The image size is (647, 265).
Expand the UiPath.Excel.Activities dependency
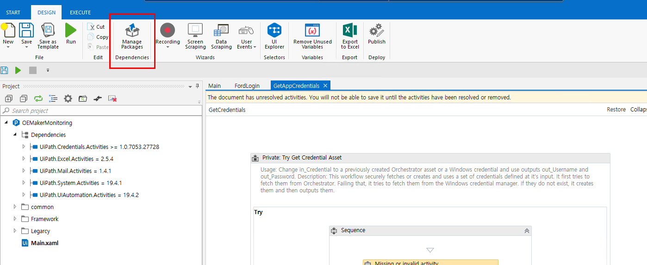click(24, 159)
